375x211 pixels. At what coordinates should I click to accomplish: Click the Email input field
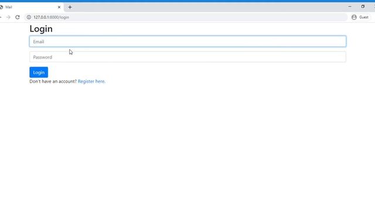pyautogui.click(x=187, y=42)
